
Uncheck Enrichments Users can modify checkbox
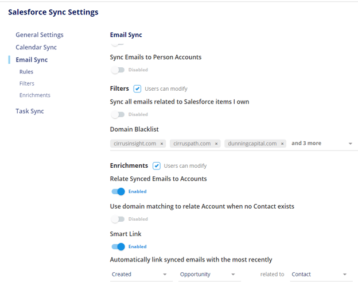tap(157, 165)
